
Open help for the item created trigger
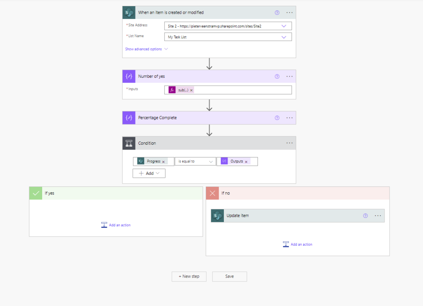point(277,13)
